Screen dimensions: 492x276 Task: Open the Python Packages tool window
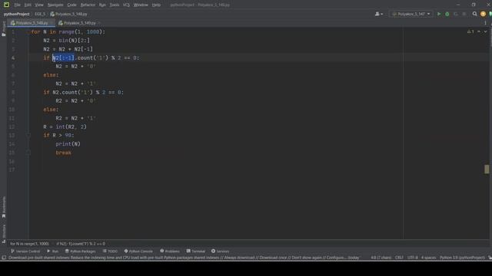80,251
